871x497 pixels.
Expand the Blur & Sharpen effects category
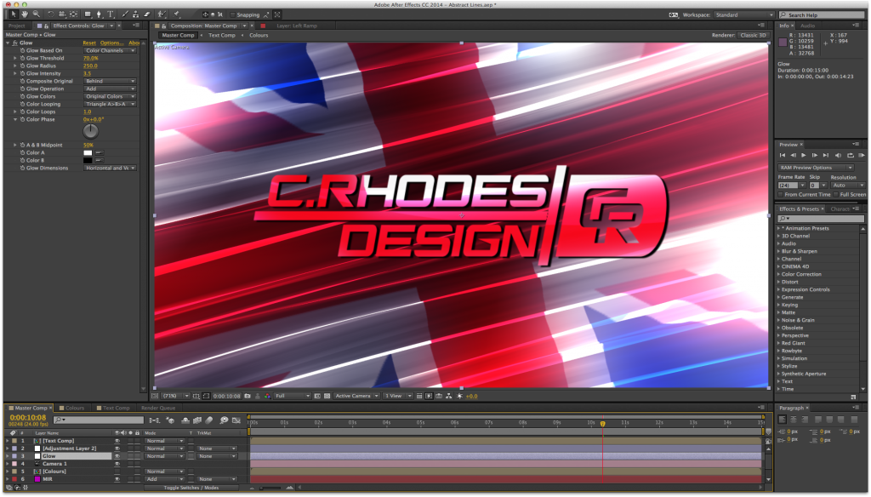pos(800,251)
